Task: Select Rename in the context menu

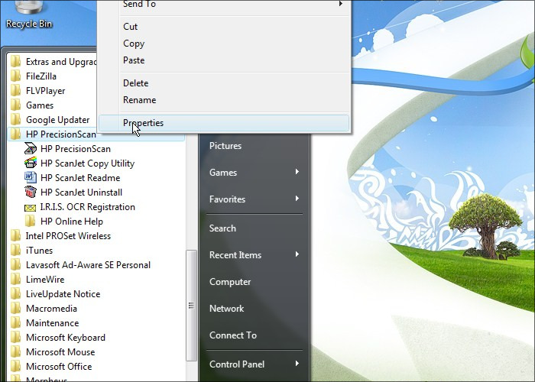Action: point(139,100)
